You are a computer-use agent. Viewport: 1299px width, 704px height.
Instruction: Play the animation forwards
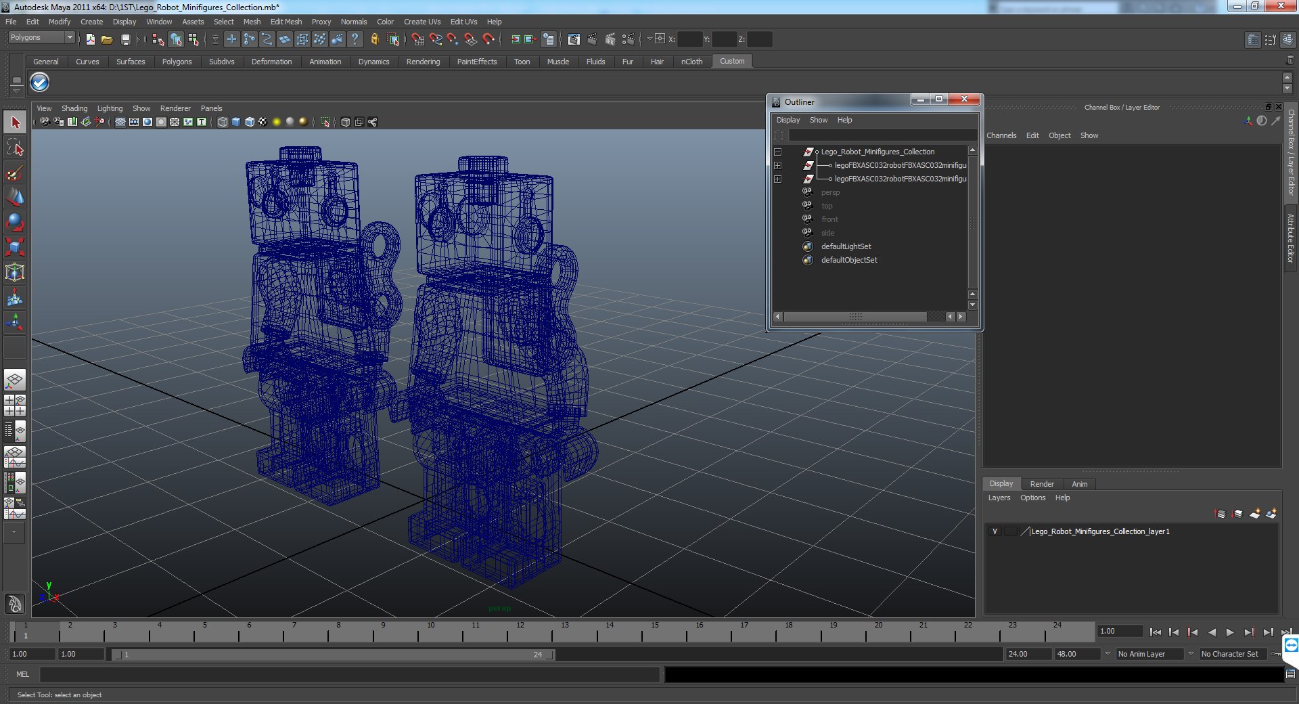tap(1230, 632)
